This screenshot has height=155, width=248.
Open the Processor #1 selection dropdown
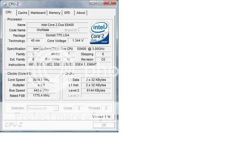(43, 108)
